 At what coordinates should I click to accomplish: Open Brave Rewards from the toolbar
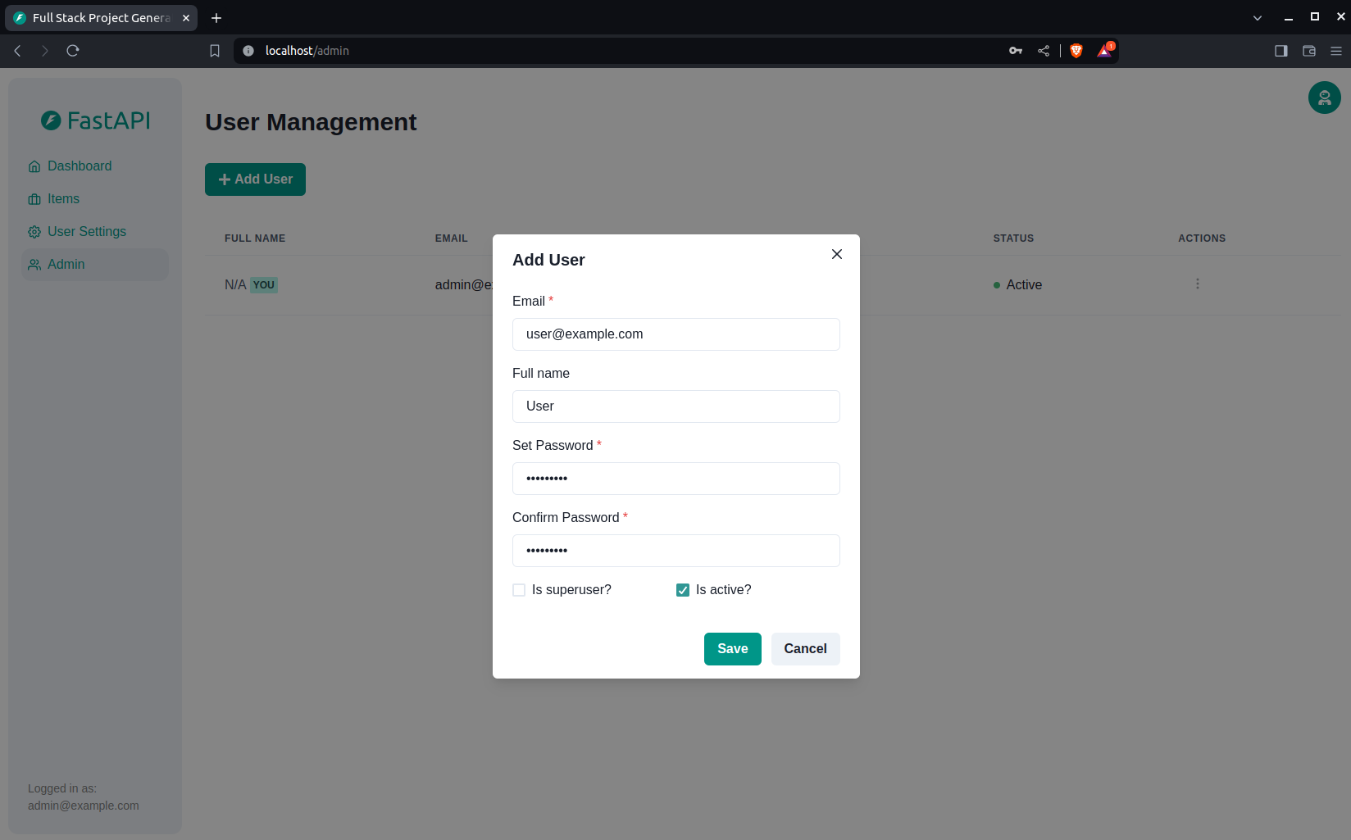point(1104,51)
